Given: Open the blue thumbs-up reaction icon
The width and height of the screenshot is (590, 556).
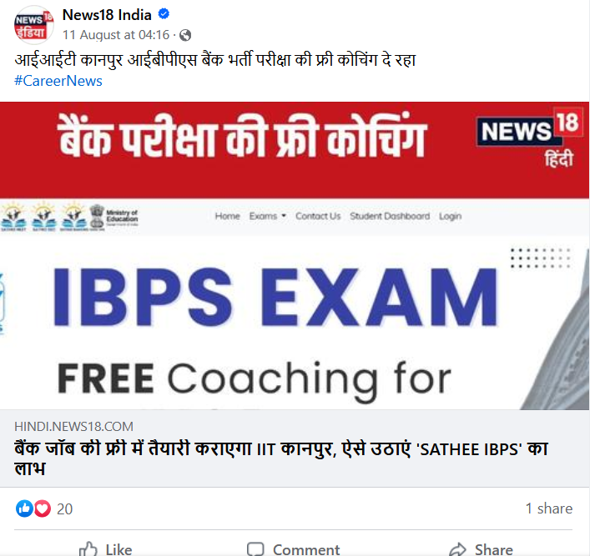Looking at the screenshot, I should pos(24,508).
